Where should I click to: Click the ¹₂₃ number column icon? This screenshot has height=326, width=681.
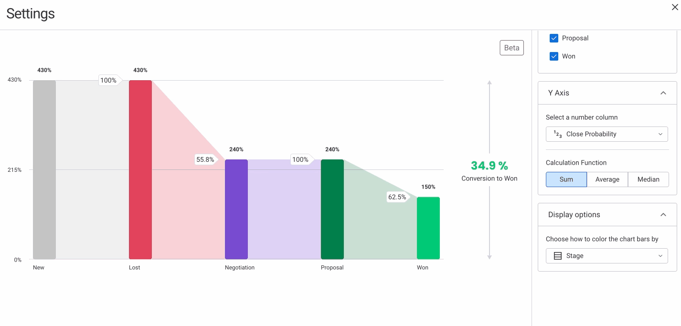(x=557, y=134)
